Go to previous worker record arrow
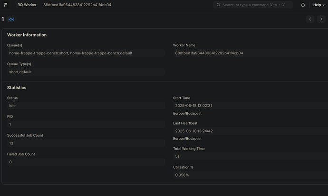 [x=310, y=19]
